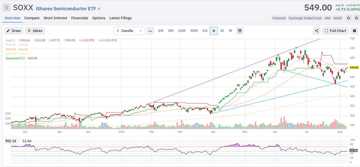Open the Financials tab
Viewport: 360px width, 167px height.
[x=80, y=18]
